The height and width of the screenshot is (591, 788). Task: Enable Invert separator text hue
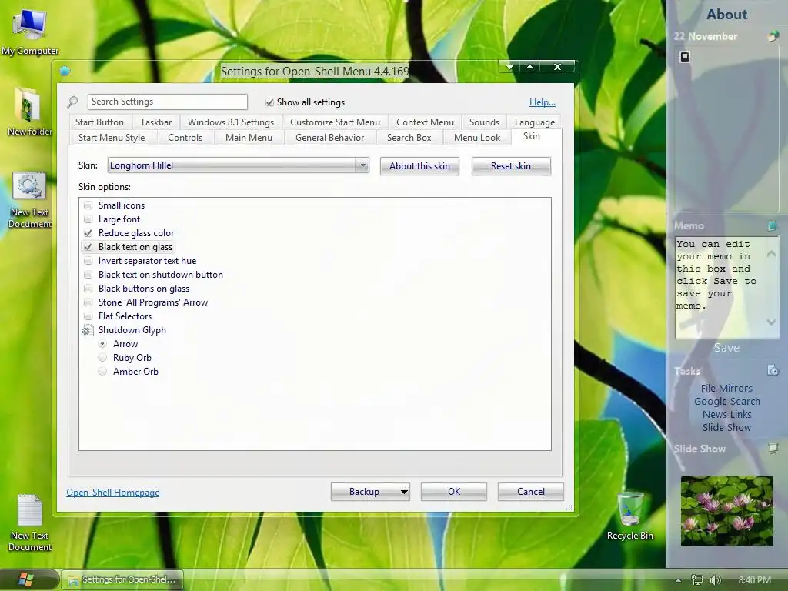coord(88,261)
